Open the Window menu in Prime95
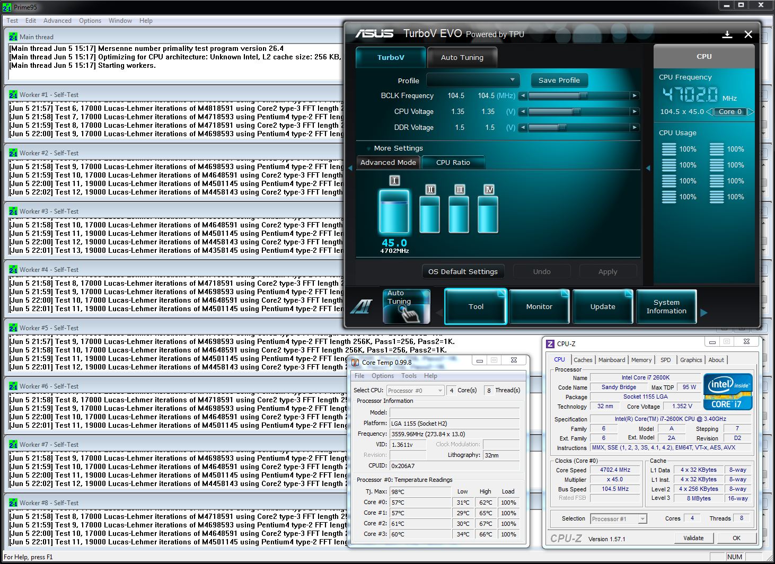The height and width of the screenshot is (564, 775). [x=120, y=21]
